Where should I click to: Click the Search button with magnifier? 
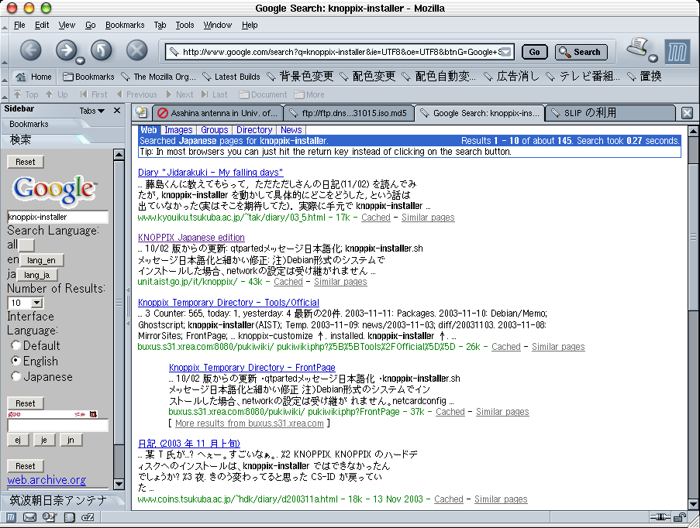(581, 52)
